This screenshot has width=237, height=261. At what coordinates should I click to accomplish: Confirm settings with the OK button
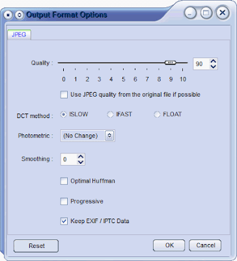tap(169, 245)
